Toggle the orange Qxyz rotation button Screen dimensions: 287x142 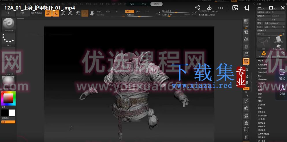(246, 89)
